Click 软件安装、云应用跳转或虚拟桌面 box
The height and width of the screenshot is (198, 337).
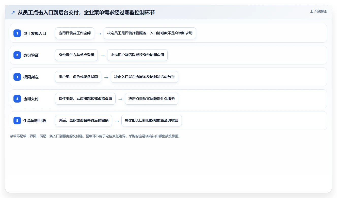tap(85, 99)
